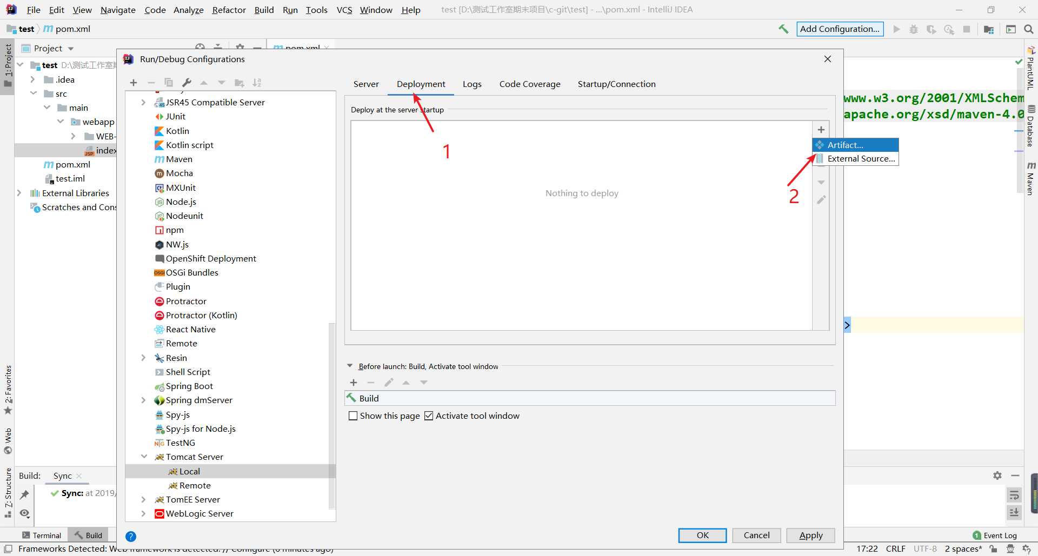Image resolution: width=1038 pixels, height=556 pixels.
Task: Collapse the Tomcat Server node
Action: pyautogui.click(x=144, y=457)
